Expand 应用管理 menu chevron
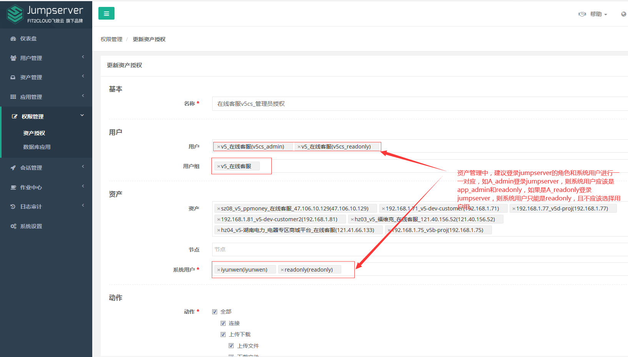Viewport: 628px width, 357px height. pyautogui.click(x=83, y=96)
